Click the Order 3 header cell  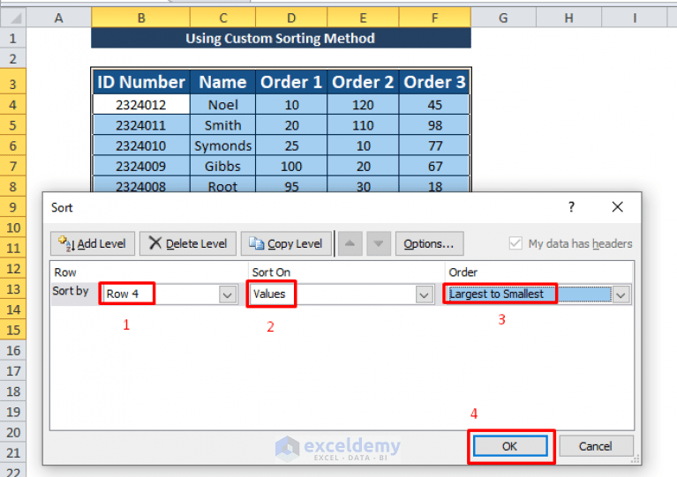[x=434, y=82]
